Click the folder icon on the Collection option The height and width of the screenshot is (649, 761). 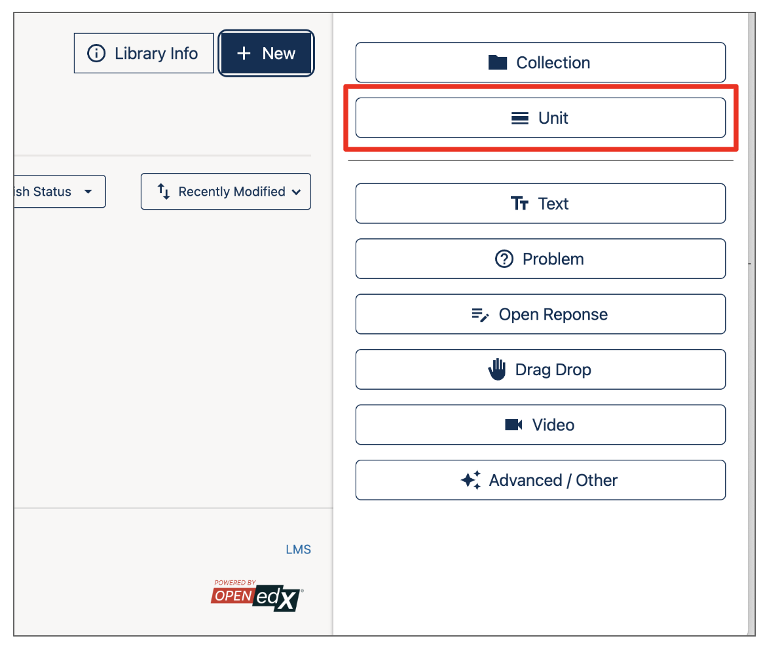498,62
